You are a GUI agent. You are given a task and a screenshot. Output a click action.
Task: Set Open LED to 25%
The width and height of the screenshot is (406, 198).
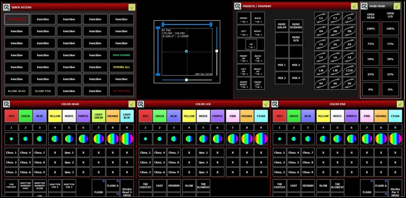click(390, 74)
